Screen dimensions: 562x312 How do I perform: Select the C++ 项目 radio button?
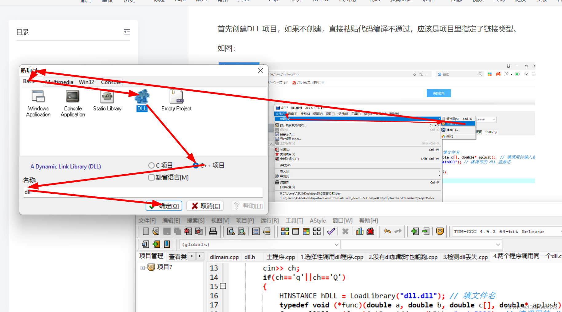[196, 165]
